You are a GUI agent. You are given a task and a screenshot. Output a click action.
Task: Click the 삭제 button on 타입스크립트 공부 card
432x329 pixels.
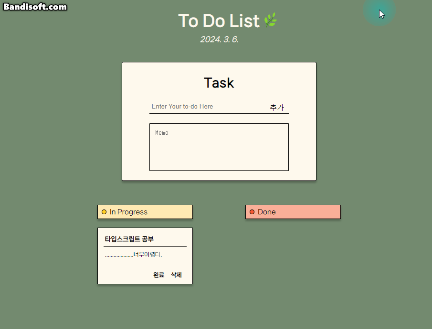(x=176, y=275)
